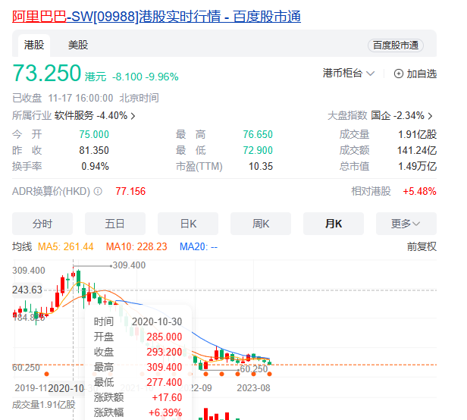The width and height of the screenshot is (467, 420).
Task: Click the ADR price 77.156
Action: [x=130, y=191]
